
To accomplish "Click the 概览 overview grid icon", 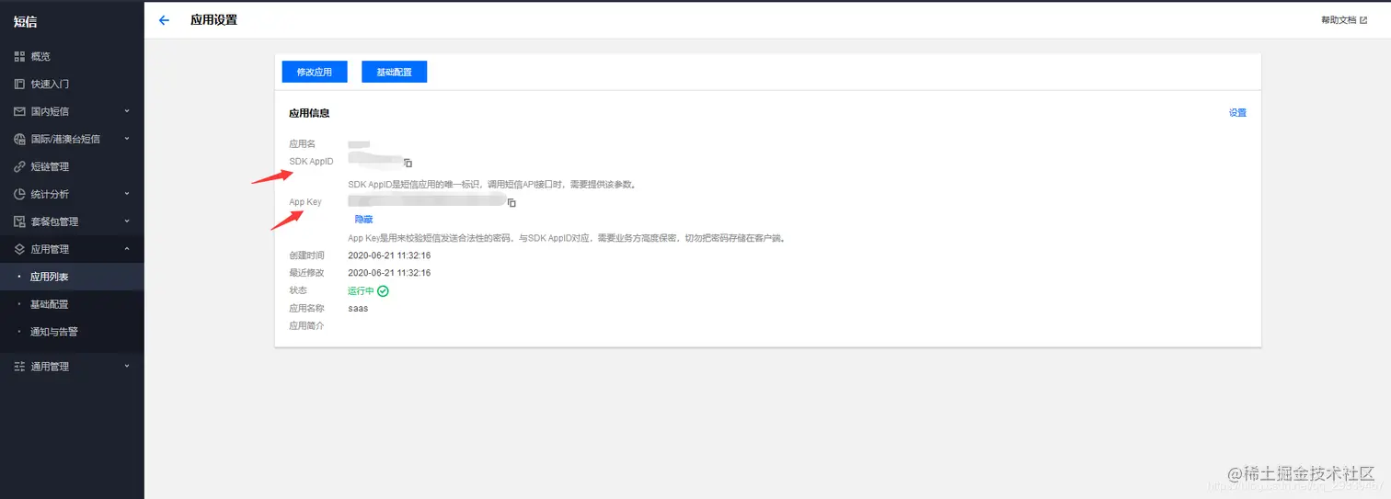I will pos(19,56).
